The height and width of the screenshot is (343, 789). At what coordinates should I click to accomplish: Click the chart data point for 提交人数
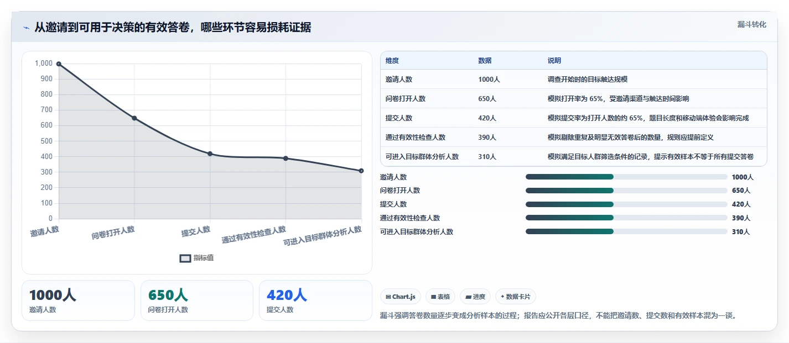coord(210,154)
